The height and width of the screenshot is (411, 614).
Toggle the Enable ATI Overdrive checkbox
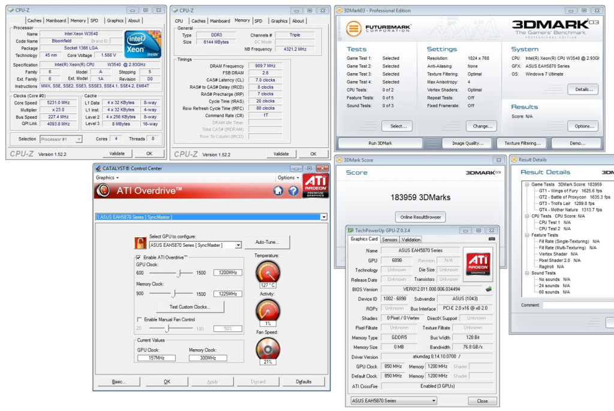coord(139,258)
